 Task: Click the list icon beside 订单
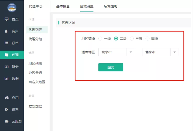pyautogui.click(x=6, y=43)
